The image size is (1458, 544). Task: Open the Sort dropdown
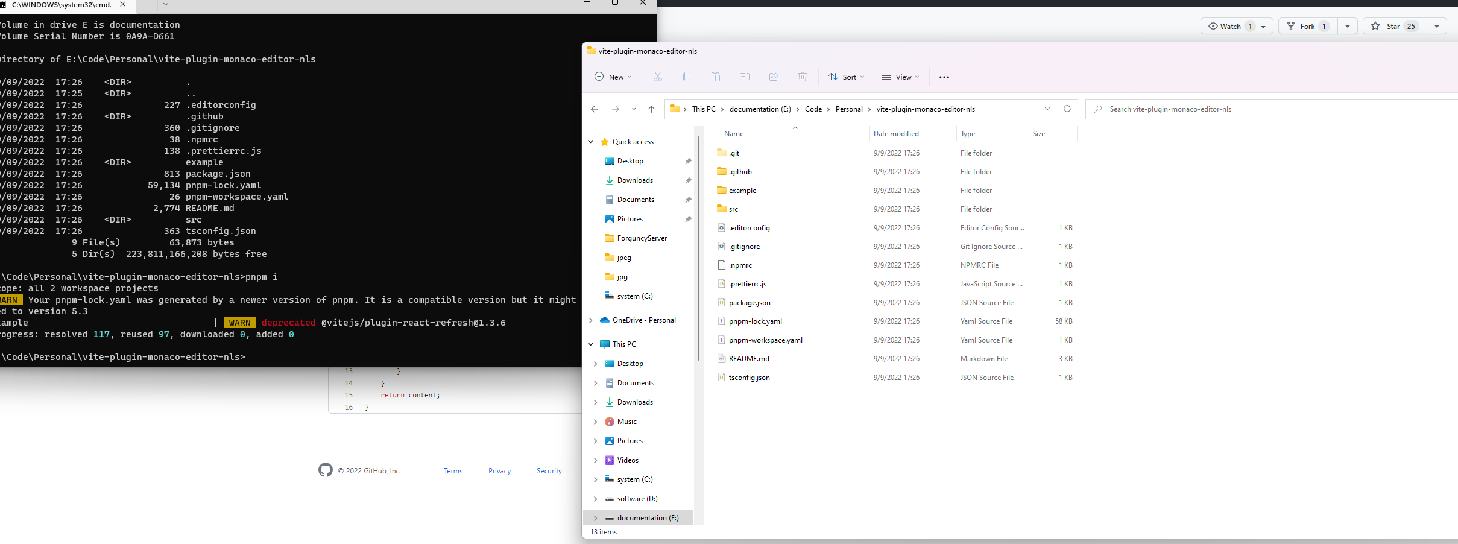click(846, 77)
